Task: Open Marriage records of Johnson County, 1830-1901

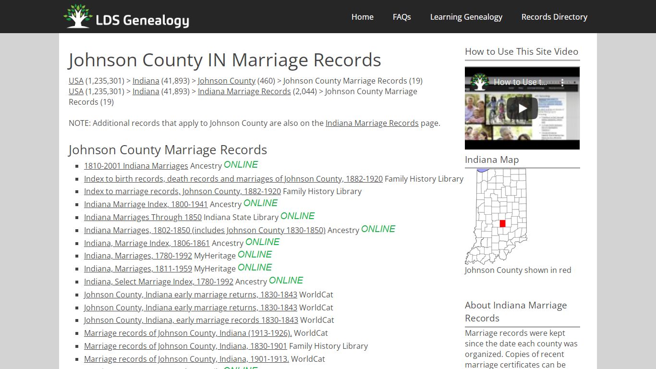Action: click(185, 346)
